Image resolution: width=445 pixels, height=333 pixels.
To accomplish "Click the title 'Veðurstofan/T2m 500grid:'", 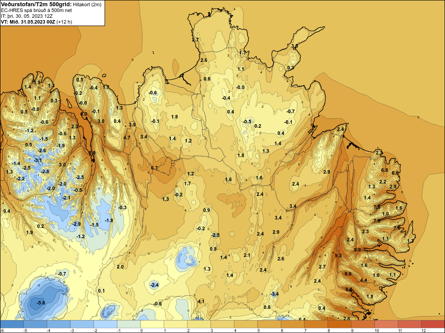I will [x=36, y=4].
